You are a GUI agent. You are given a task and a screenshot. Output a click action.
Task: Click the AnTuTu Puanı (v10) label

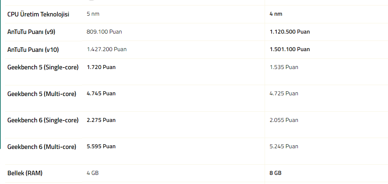coord(33,49)
